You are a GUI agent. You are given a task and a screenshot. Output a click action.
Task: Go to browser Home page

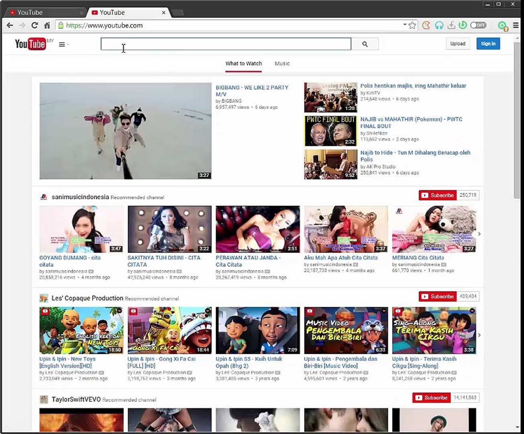47,25
